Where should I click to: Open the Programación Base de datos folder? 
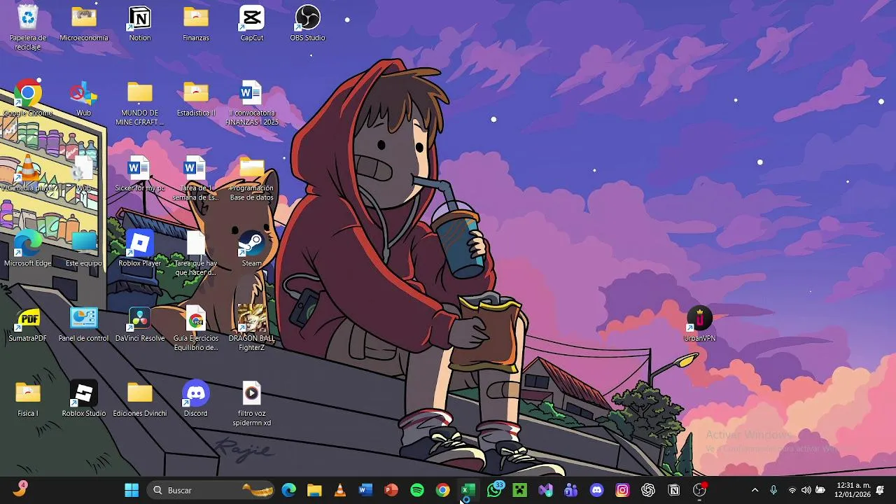pyautogui.click(x=252, y=178)
